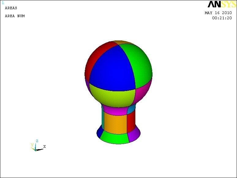Click the X axis label on the triad

[44, 146]
